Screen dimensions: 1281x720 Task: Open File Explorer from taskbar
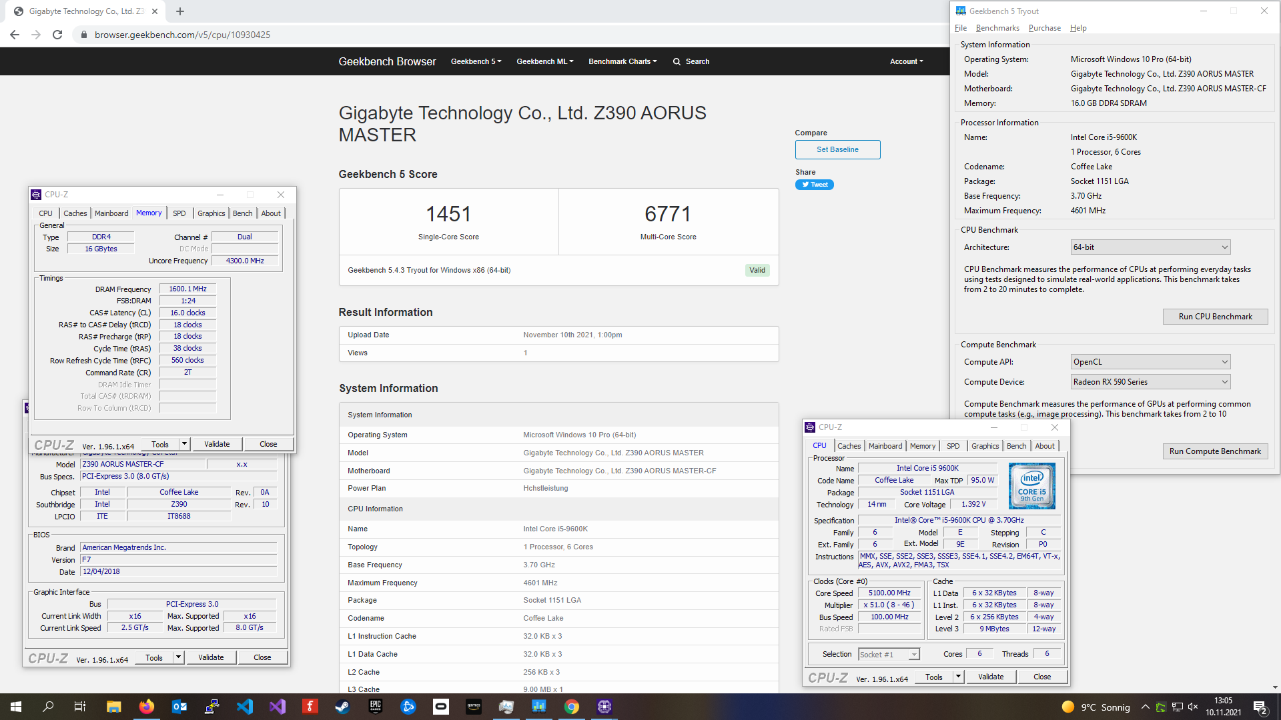tap(114, 707)
